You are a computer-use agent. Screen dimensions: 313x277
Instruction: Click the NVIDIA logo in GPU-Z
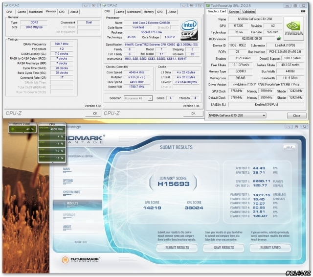(294, 29)
